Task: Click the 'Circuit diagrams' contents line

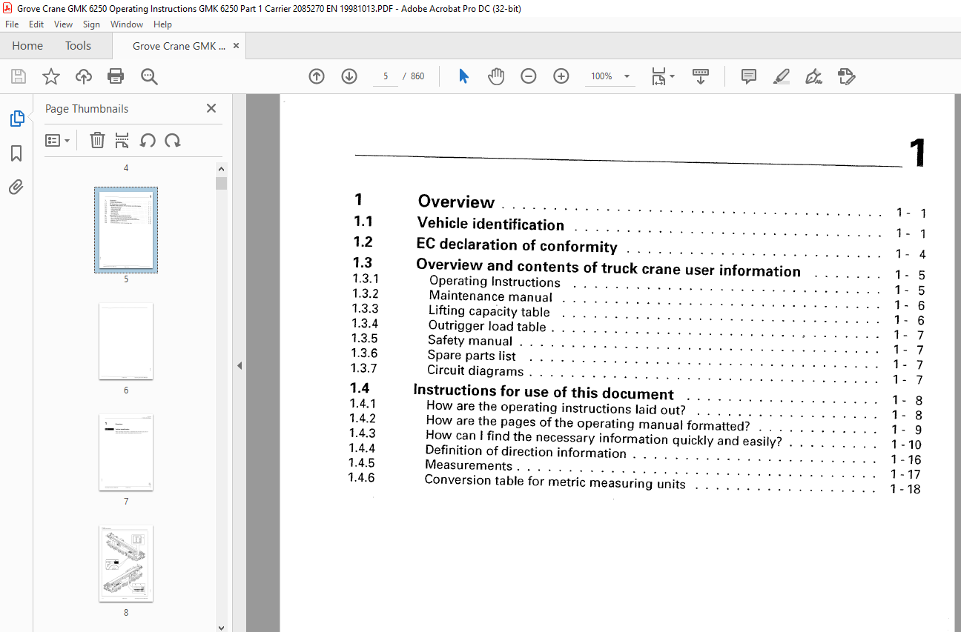Action: tap(475, 370)
